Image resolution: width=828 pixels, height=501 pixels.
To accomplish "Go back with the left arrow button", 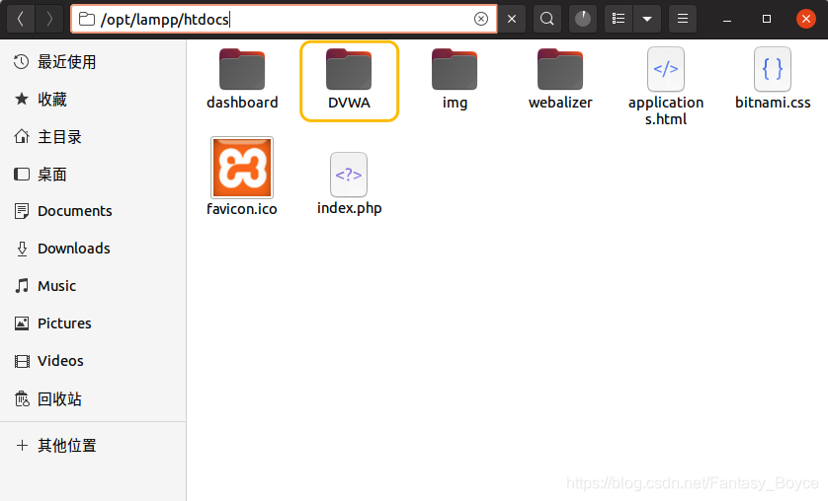I will [21, 19].
